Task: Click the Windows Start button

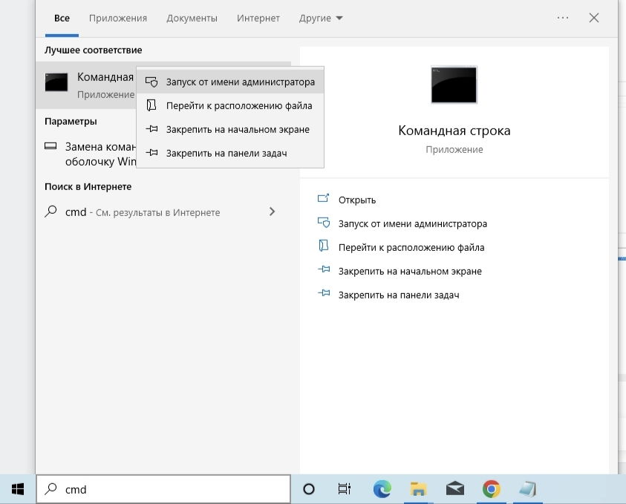Action: click(x=17, y=489)
